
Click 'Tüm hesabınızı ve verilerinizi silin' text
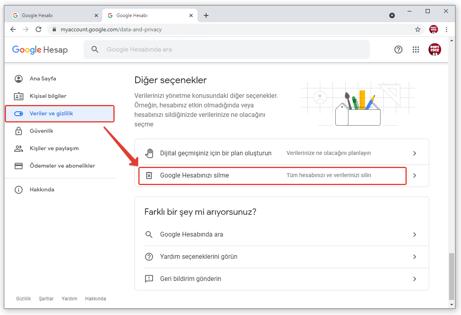pos(329,175)
